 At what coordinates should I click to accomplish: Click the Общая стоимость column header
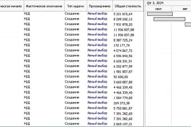(128, 6)
